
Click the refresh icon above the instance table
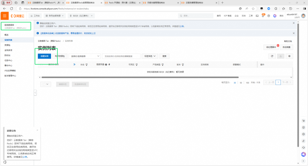[272, 56]
